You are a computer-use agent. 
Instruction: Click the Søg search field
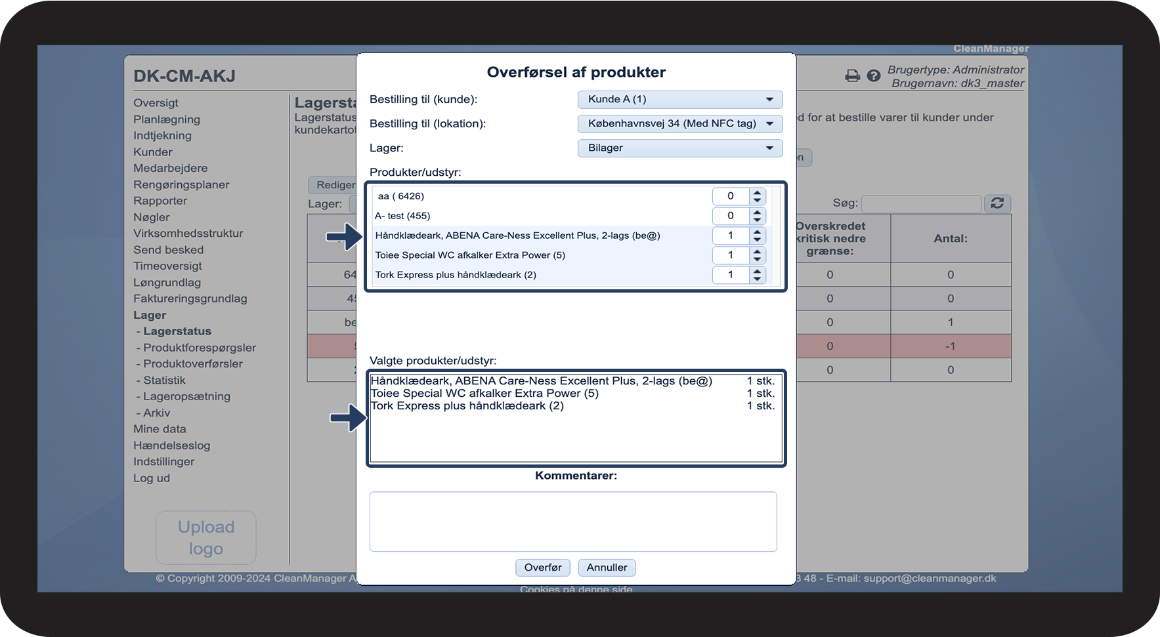coord(921,203)
